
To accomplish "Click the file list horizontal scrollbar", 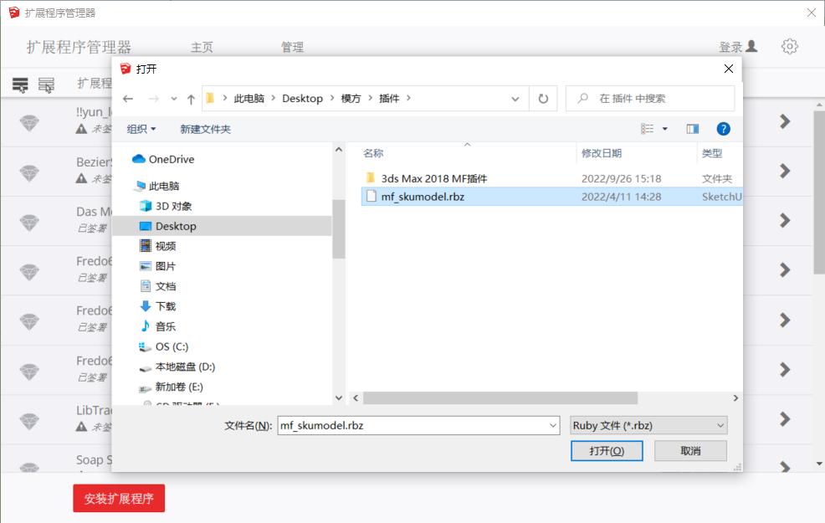I will (500, 397).
